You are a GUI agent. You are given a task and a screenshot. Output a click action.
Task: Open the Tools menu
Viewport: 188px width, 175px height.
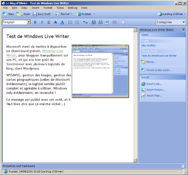coord(60,8)
